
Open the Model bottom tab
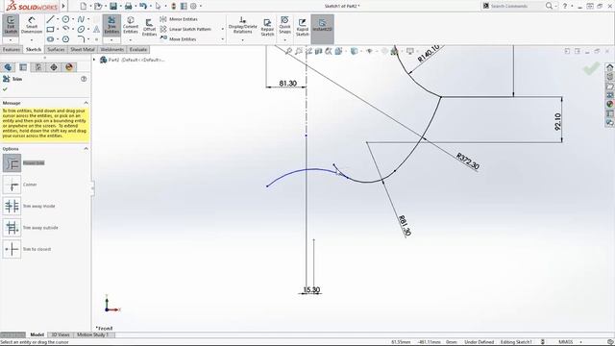click(37, 334)
